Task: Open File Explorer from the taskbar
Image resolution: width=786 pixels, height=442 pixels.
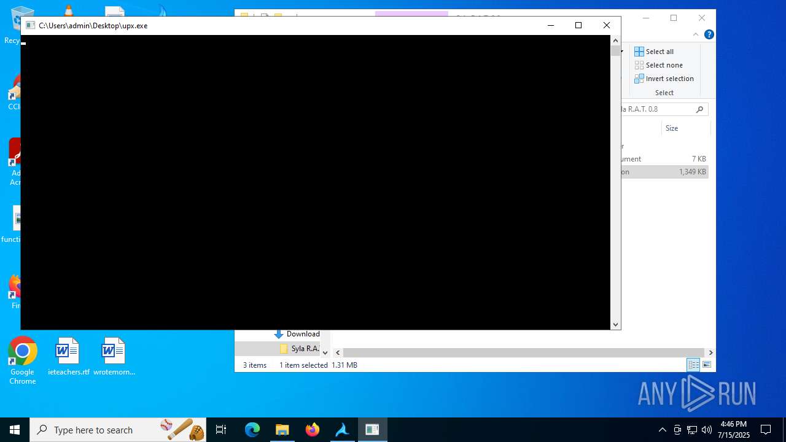Action: (282, 430)
